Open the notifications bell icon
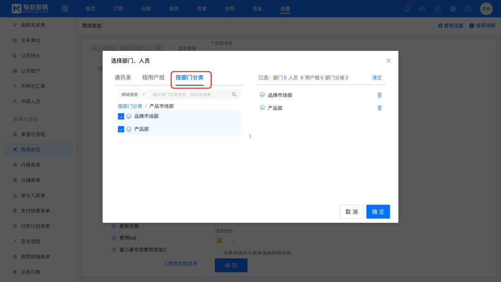The height and width of the screenshot is (282, 501). [x=407, y=8]
